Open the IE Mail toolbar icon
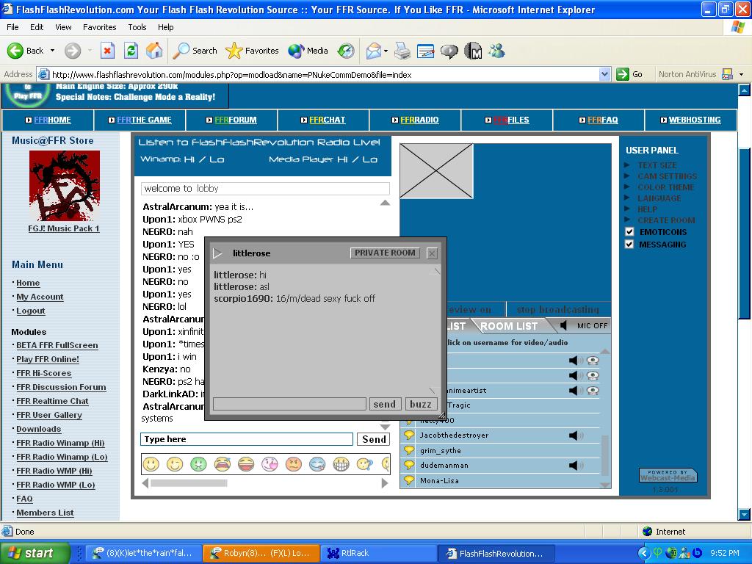This screenshot has height=564, width=752. 374,51
